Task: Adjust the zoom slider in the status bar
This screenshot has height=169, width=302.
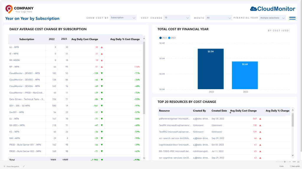Action: pos(285,162)
